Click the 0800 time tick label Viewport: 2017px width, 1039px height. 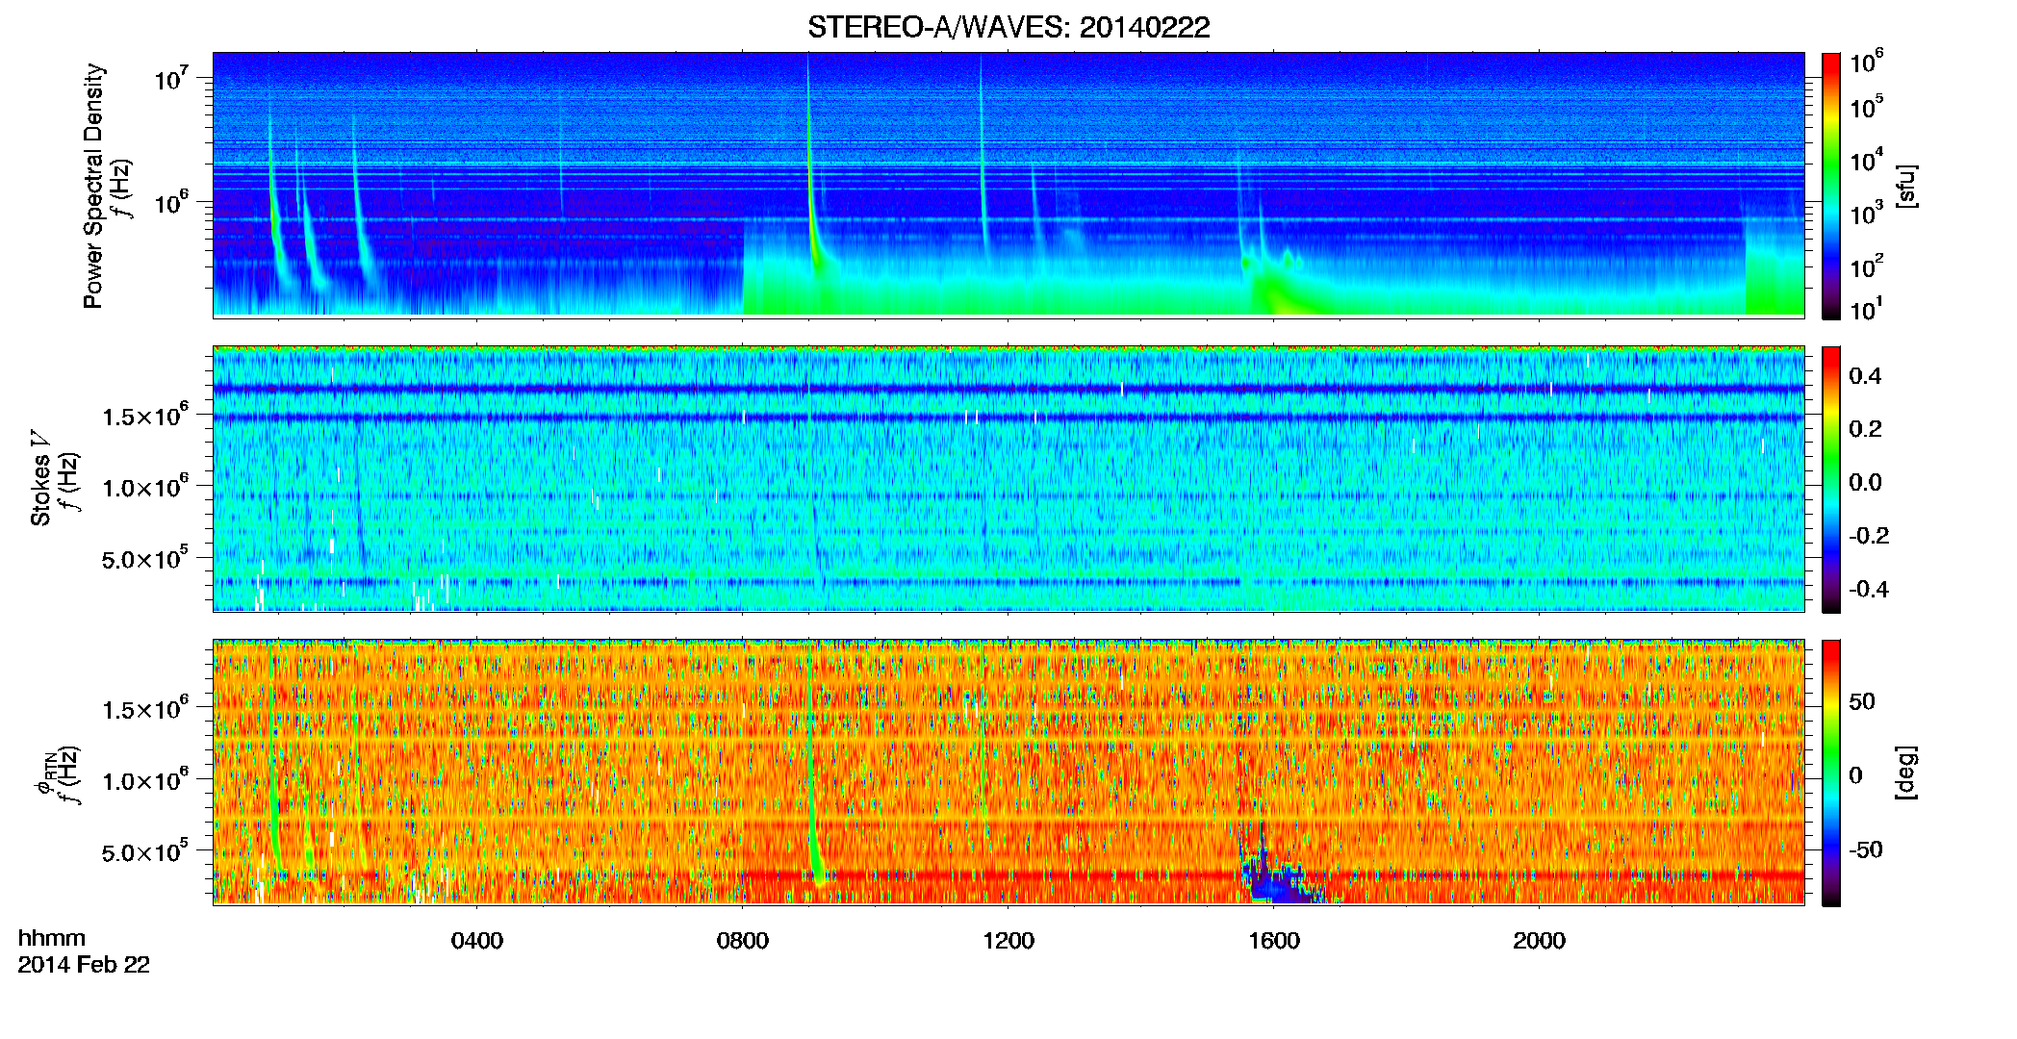pyautogui.click(x=743, y=941)
